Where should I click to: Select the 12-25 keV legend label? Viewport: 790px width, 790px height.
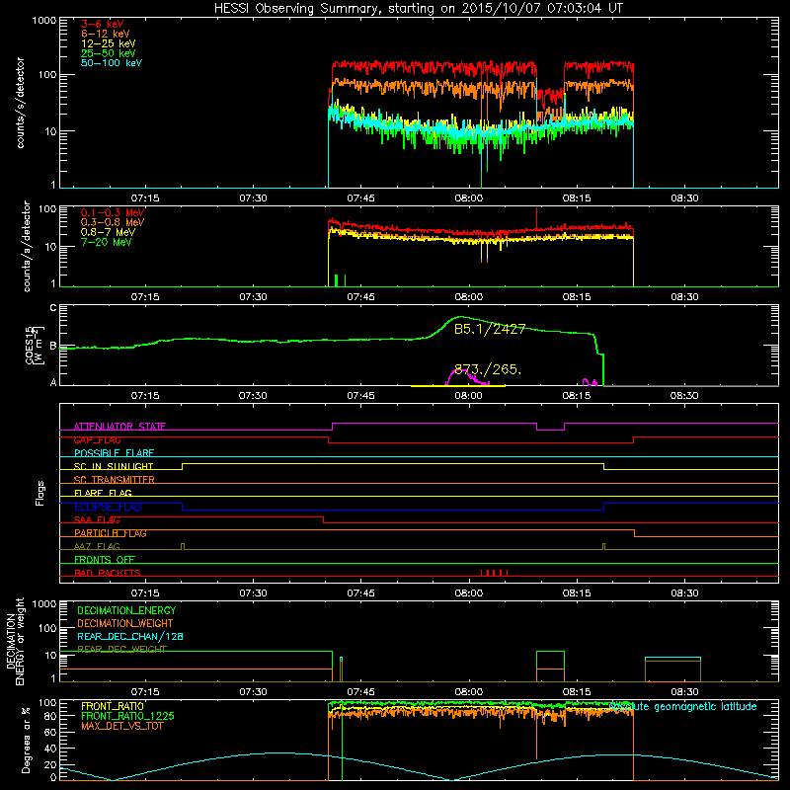[x=109, y=43]
